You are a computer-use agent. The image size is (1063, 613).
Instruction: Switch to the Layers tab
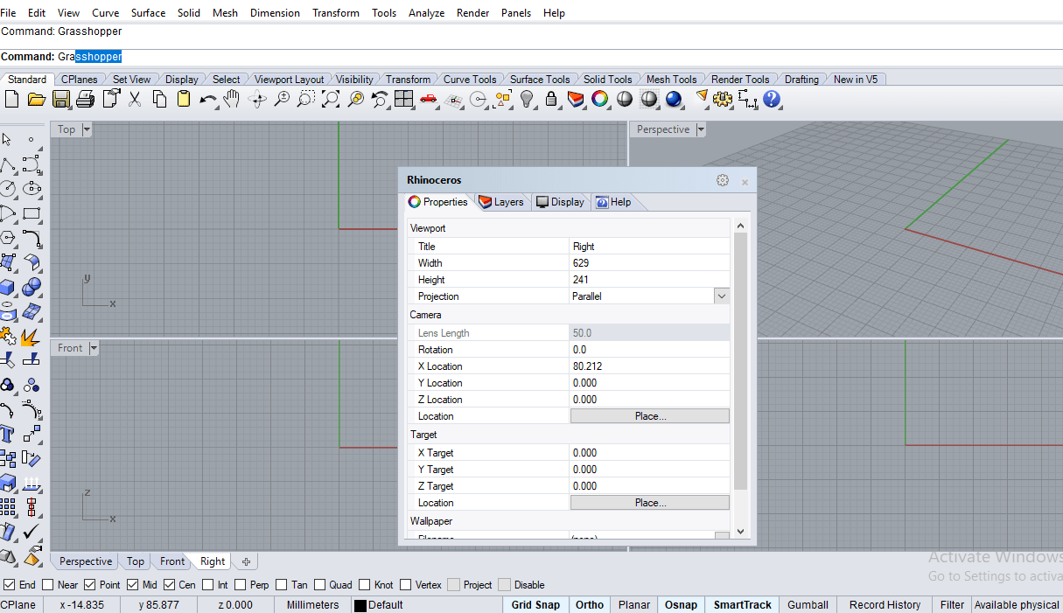coord(500,202)
